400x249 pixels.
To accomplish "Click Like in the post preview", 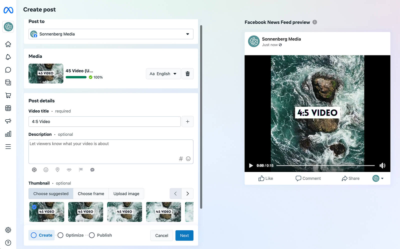I will coord(265,178).
